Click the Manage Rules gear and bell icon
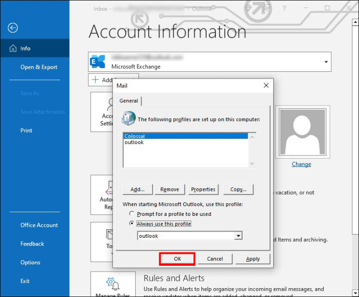The height and width of the screenshot is (297, 359). [113, 283]
